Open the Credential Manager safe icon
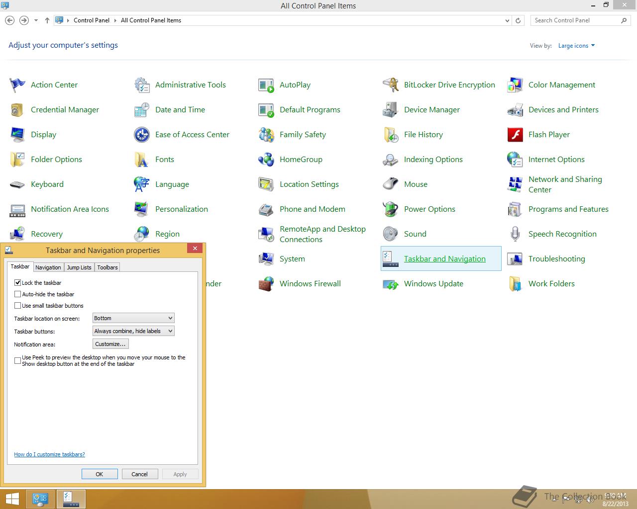Image resolution: width=637 pixels, height=509 pixels. [17, 110]
